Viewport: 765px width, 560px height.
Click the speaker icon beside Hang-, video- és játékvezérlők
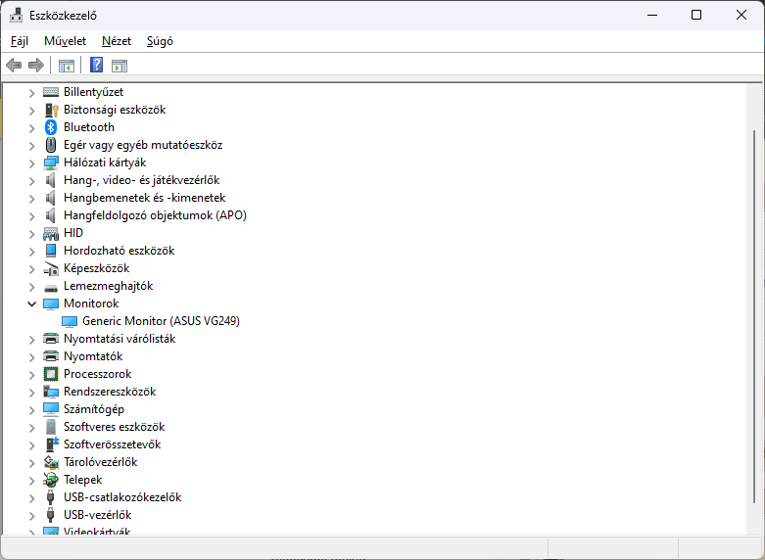tap(51, 180)
